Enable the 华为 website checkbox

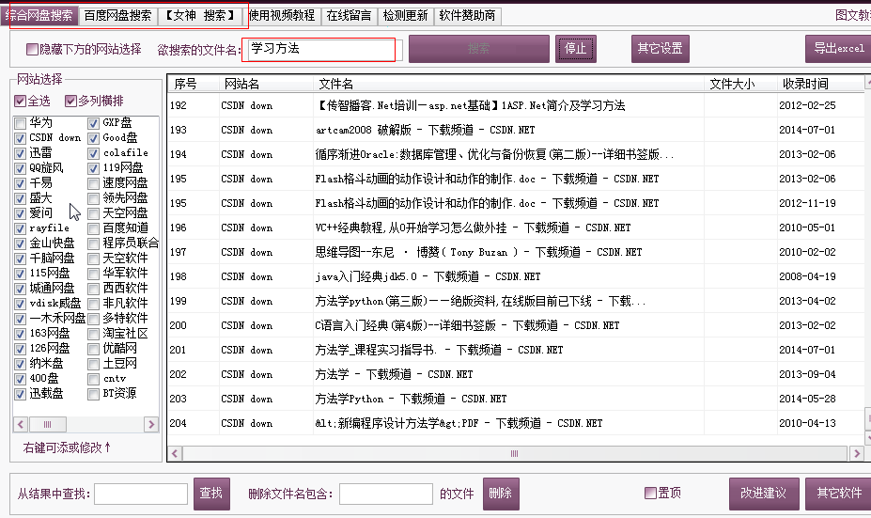pos(21,123)
